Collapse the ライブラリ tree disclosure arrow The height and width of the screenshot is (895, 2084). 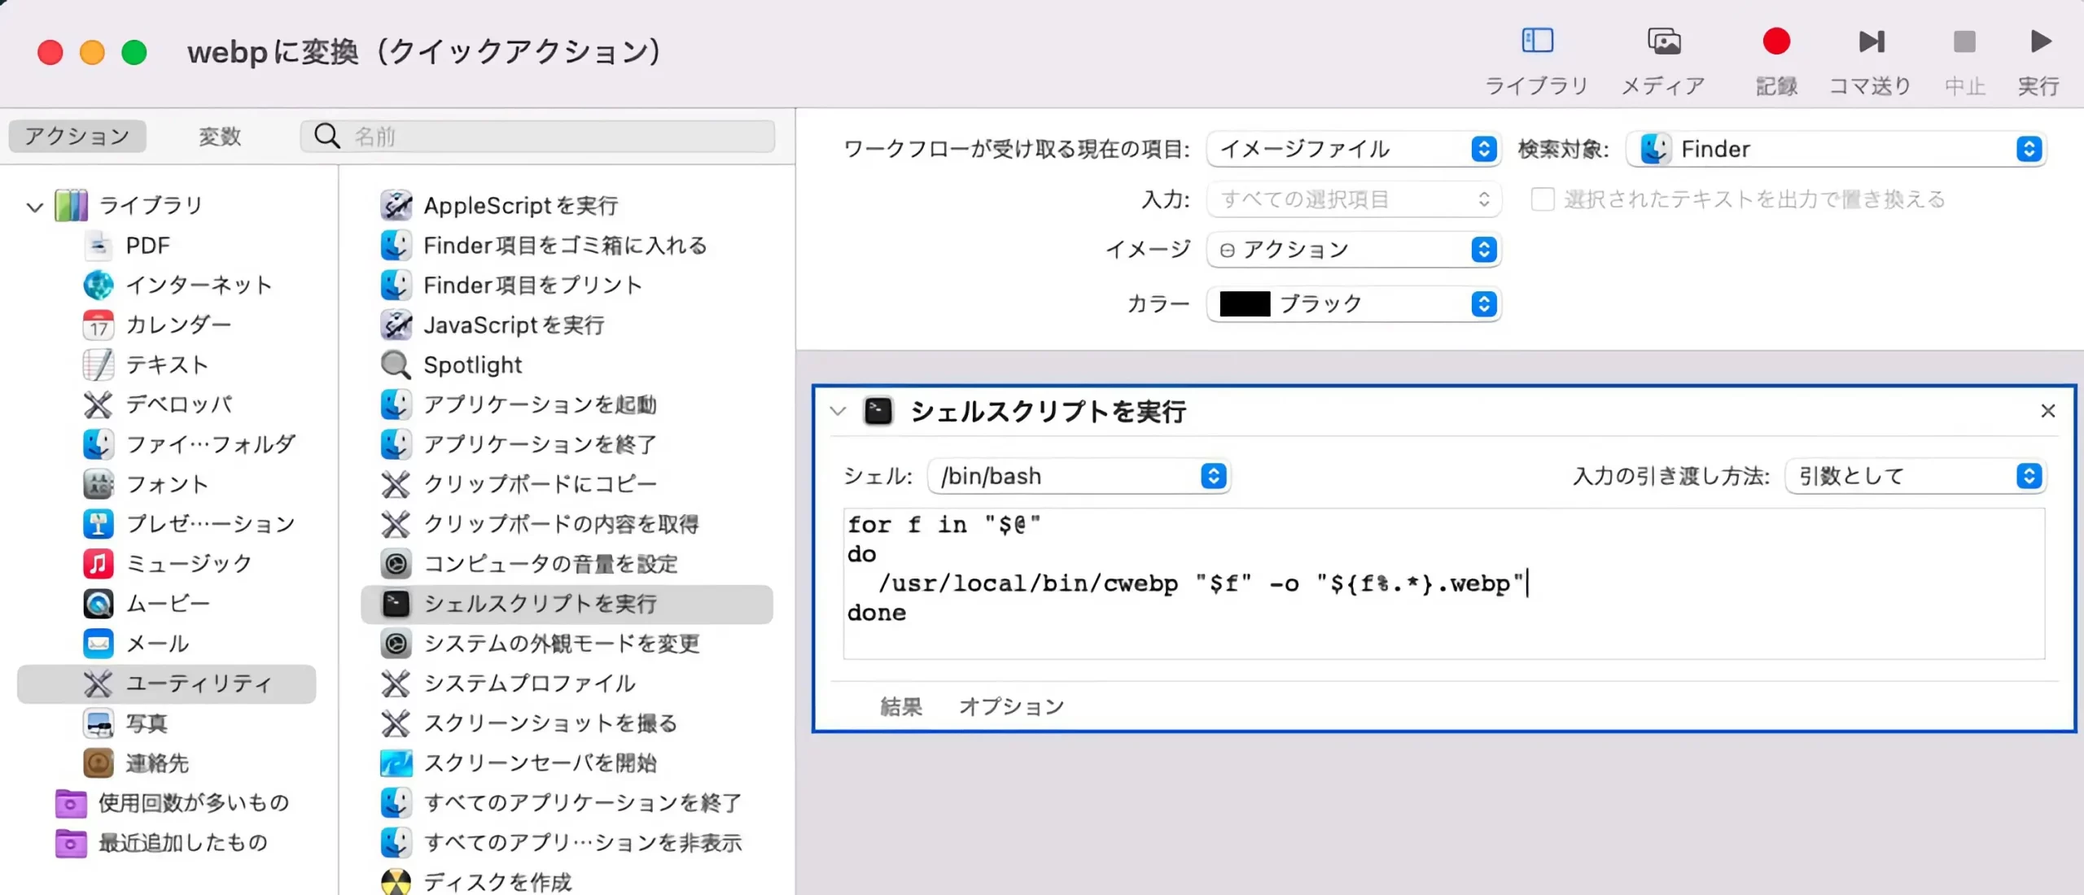(x=34, y=207)
